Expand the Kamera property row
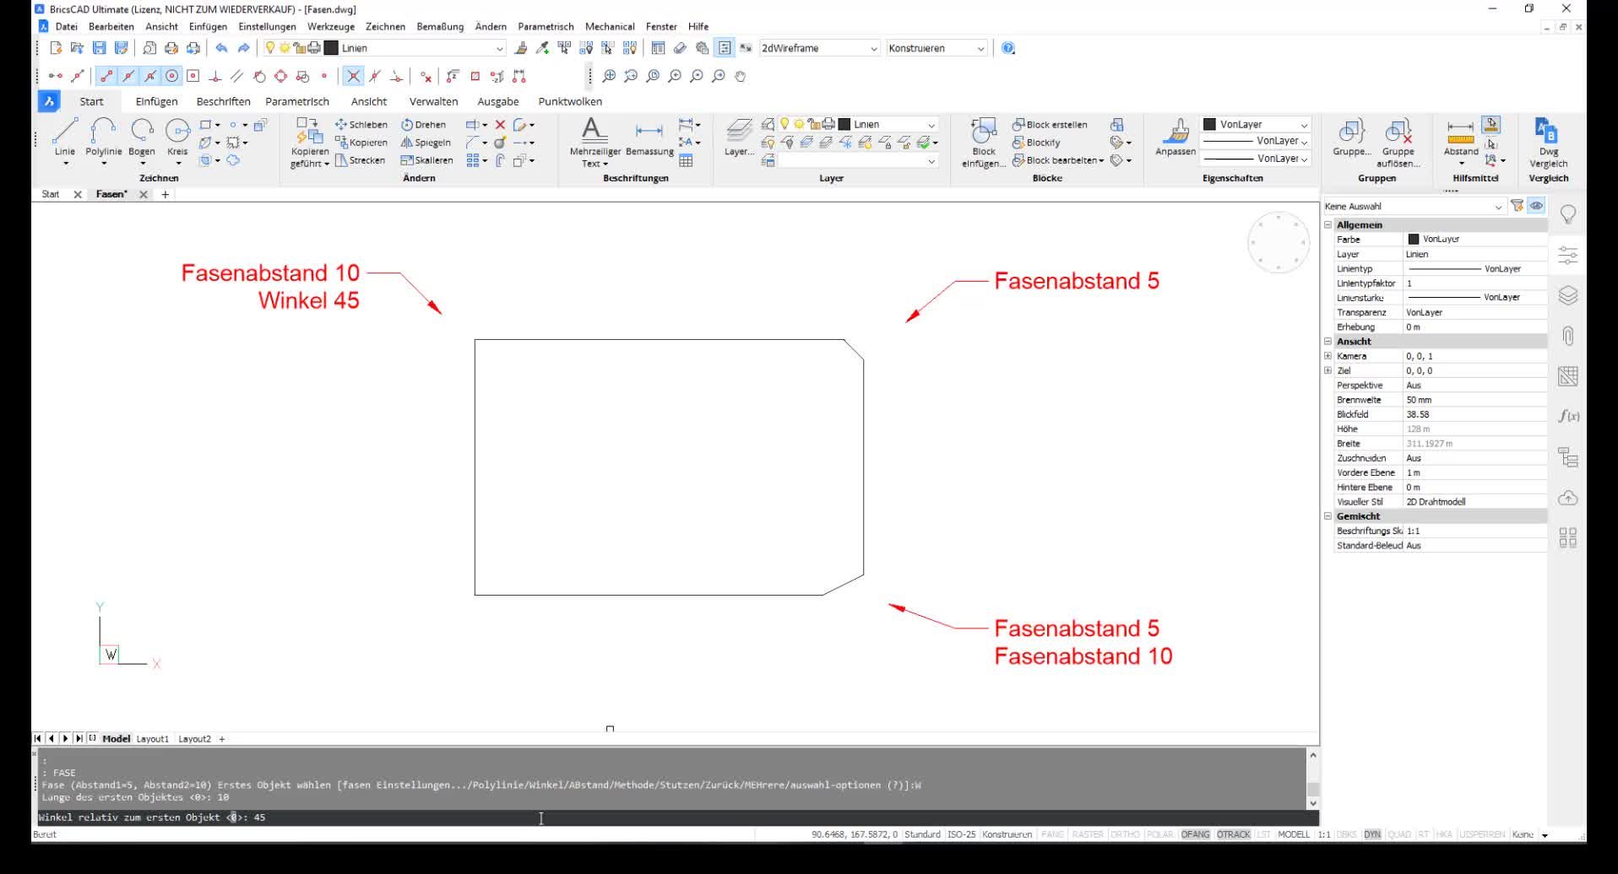 click(1328, 356)
